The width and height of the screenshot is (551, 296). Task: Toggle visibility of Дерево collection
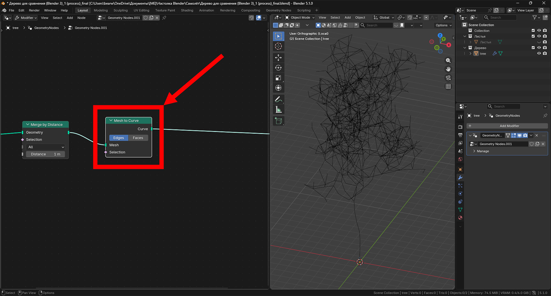point(539,48)
